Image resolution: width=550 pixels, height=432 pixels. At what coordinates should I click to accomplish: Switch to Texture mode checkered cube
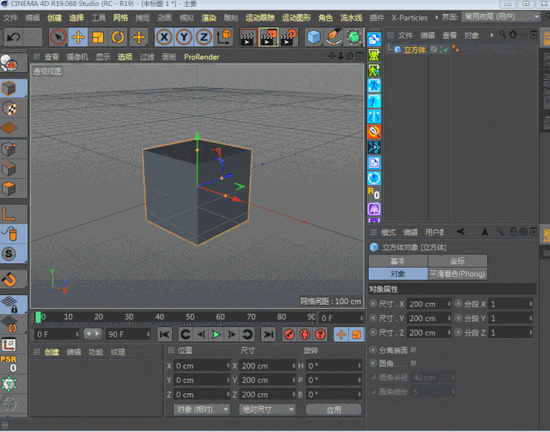(9, 108)
